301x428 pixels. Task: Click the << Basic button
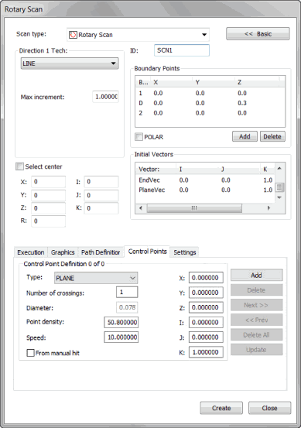pos(258,34)
